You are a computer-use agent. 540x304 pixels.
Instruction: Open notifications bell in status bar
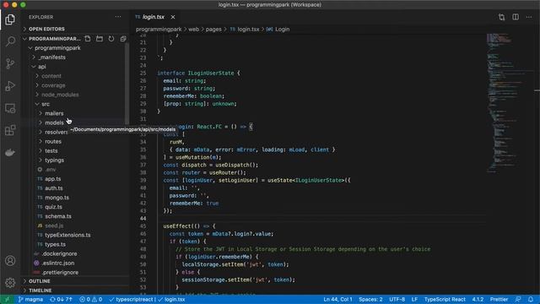point(531,299)
